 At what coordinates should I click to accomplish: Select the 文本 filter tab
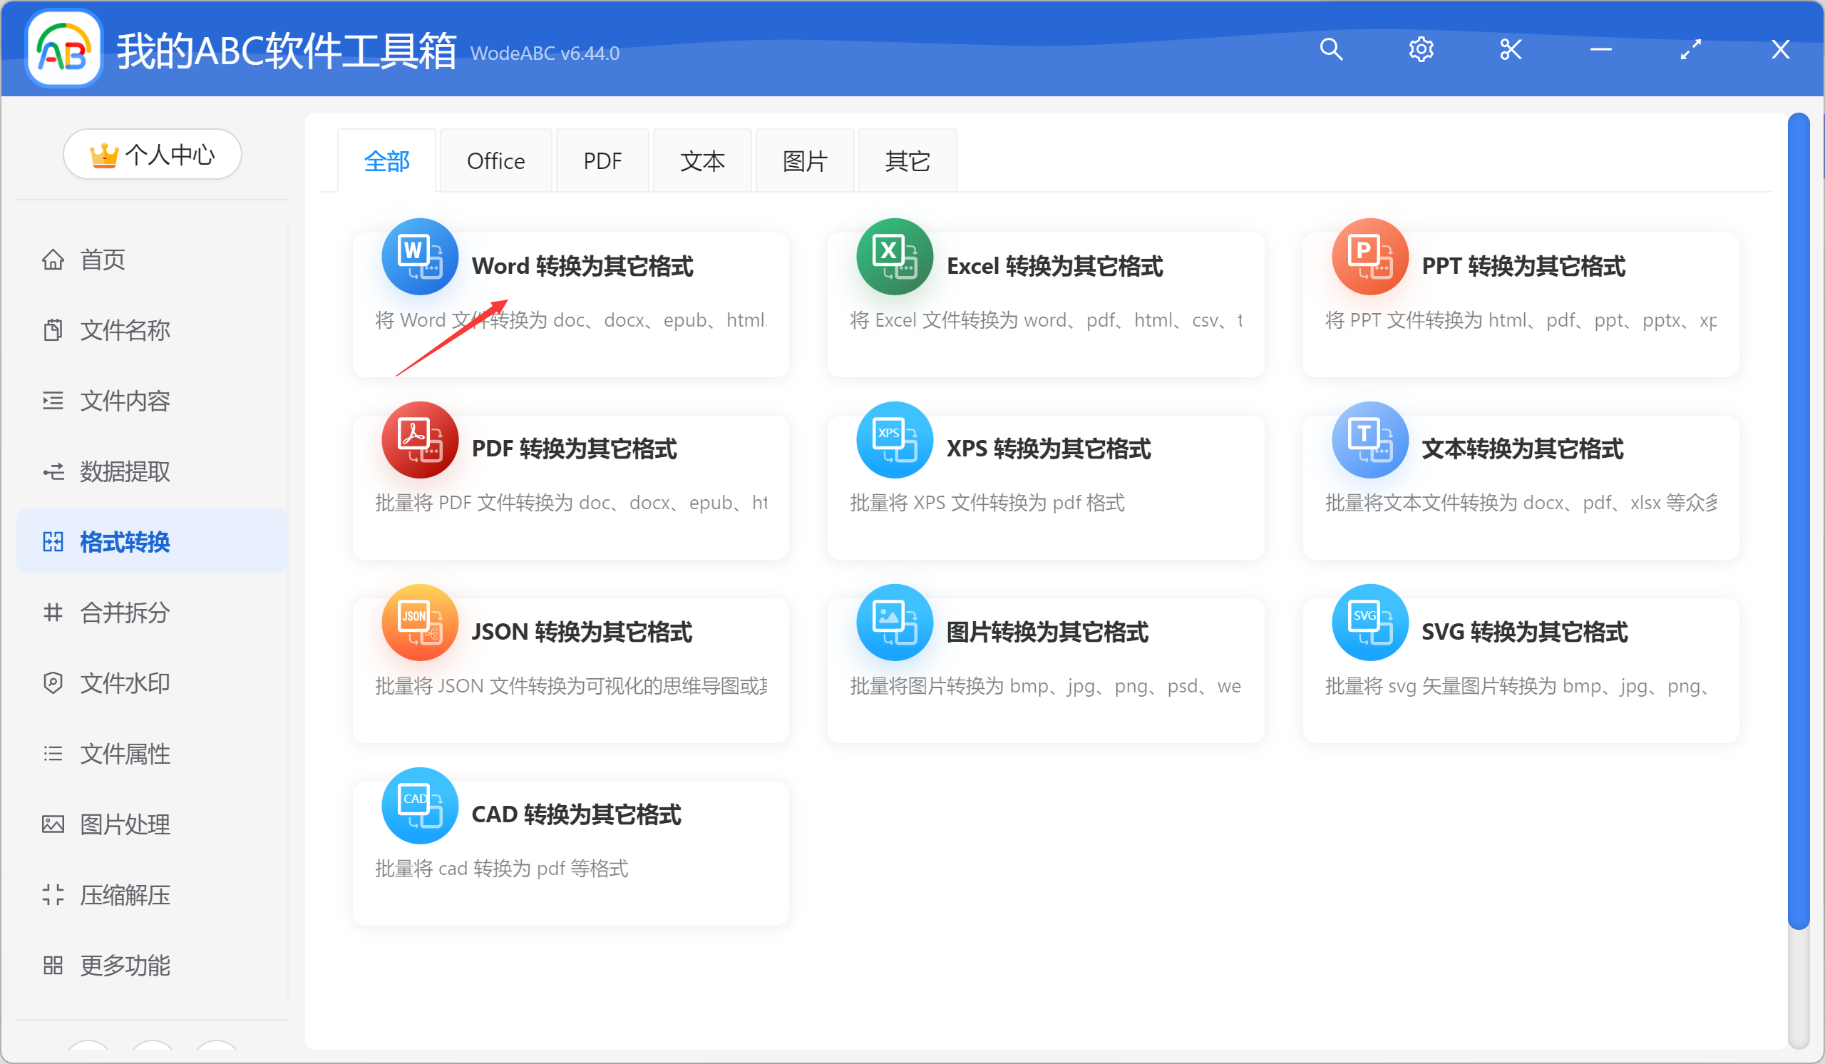(x=701, y=160)
